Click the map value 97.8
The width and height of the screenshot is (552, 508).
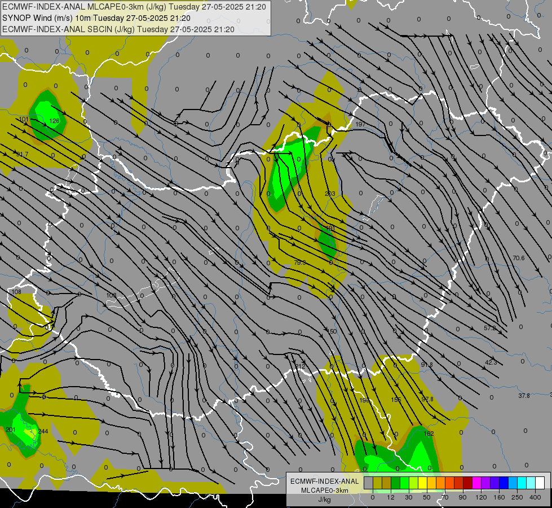pos(427,399)
